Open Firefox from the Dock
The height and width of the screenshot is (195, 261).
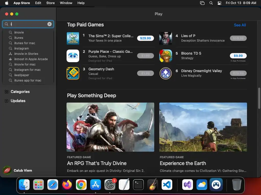(67, 185)
